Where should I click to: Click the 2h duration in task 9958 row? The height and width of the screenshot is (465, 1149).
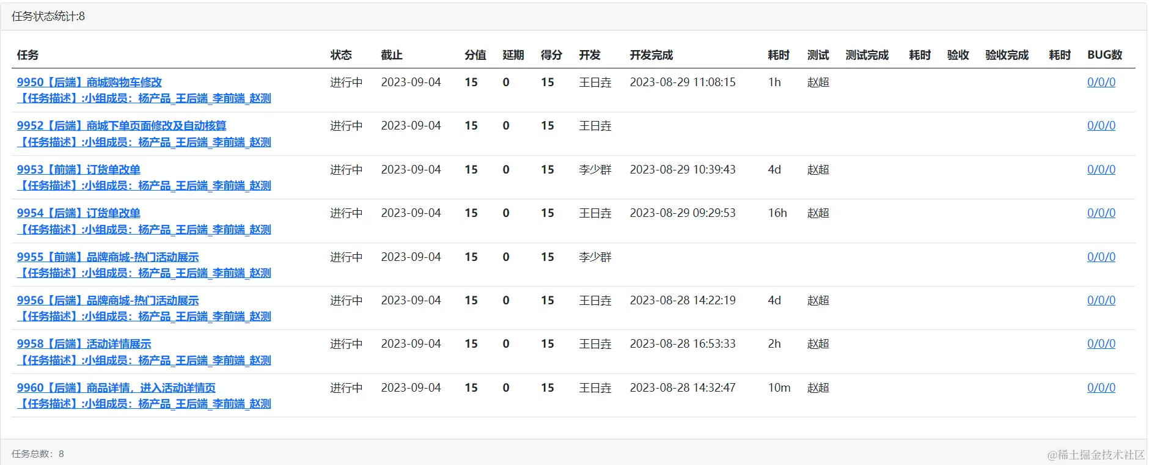[x=774, y=343]
